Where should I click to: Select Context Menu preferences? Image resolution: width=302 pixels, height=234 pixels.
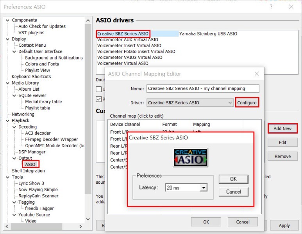pyautogui.click(x=32, y=45)
